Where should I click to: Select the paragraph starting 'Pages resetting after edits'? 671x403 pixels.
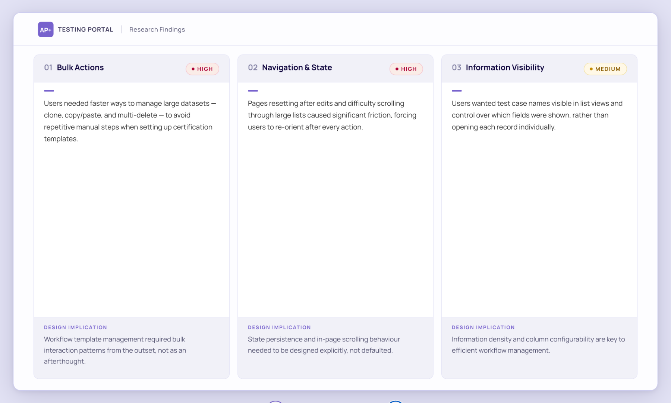tap(332, 115)
